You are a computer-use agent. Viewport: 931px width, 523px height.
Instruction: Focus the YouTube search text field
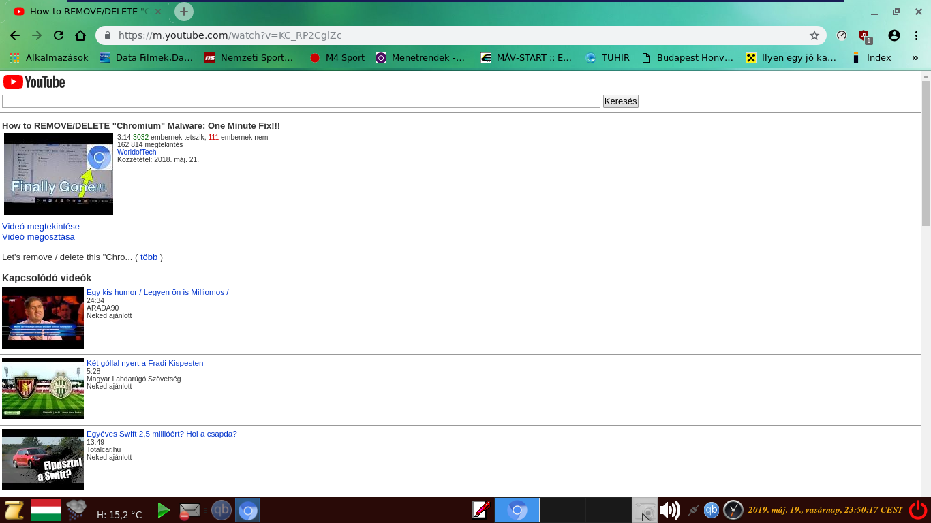click(301, 101)
